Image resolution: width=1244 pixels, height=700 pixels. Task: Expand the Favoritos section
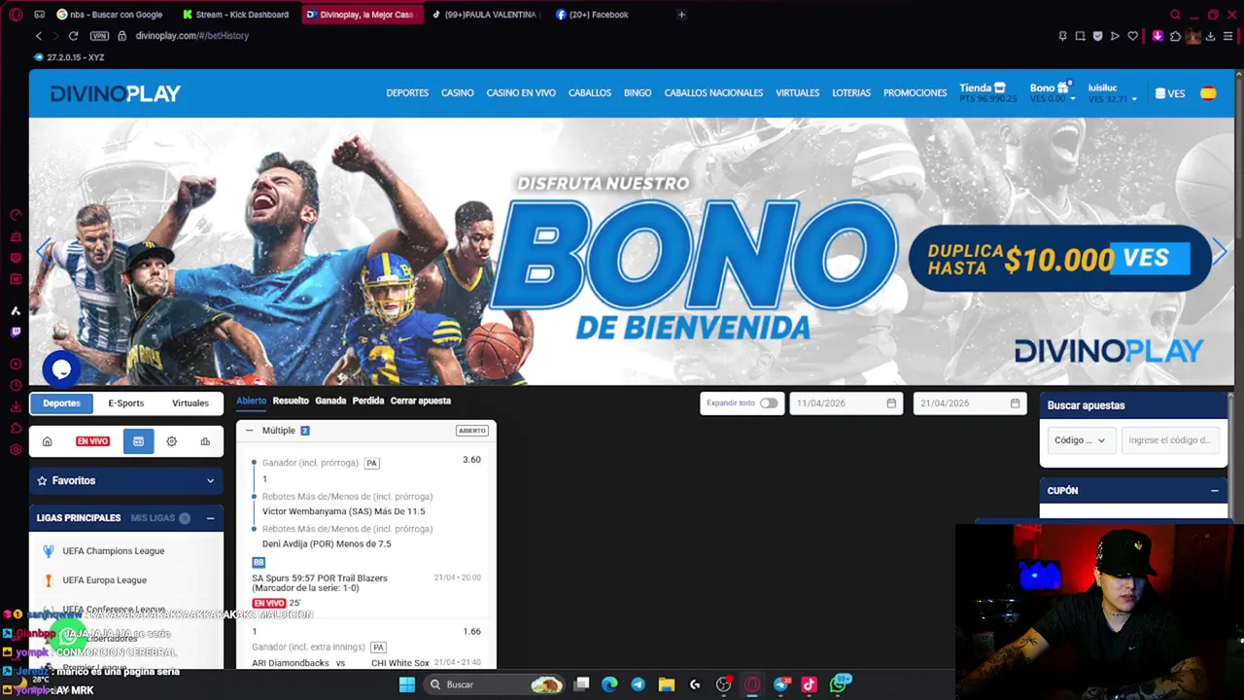[x=126, y=480]
